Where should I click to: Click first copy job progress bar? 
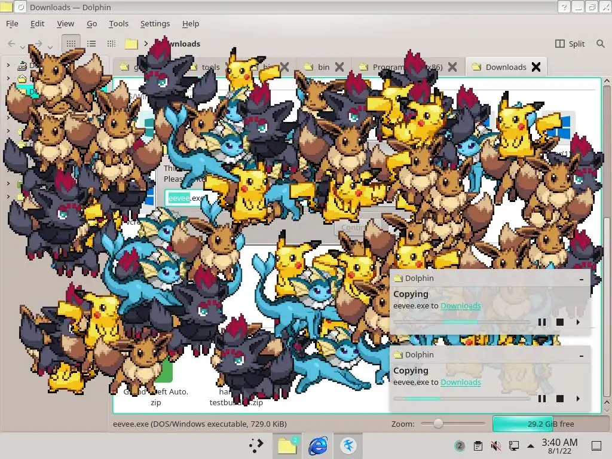point(462,322)
